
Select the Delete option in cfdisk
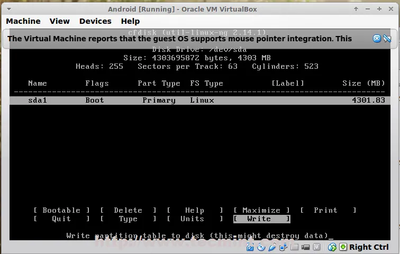(128, 210)
